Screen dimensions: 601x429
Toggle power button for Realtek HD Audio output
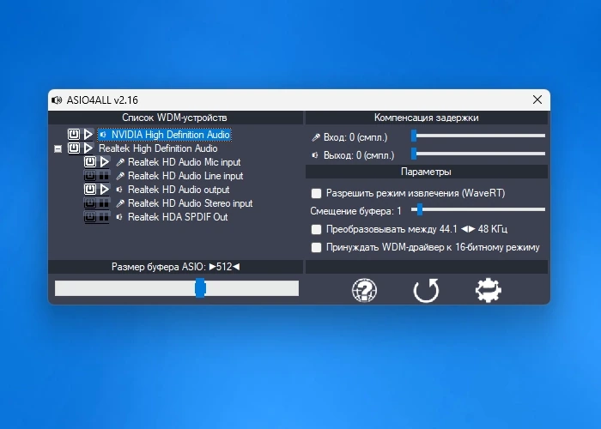(90, 190)
